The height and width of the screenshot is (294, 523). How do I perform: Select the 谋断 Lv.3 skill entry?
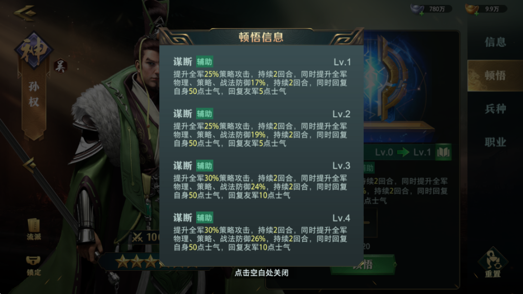pyautogui.click(x=261, y=180)
